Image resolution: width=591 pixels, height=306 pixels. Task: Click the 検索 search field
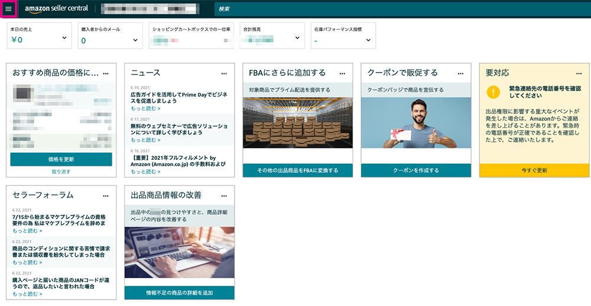402,9
